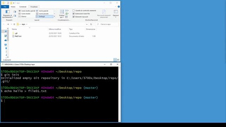This screenshot has width=226, height=127.
Task: Click the OneDrive cloud icon in sidebar
Action: 6,40
